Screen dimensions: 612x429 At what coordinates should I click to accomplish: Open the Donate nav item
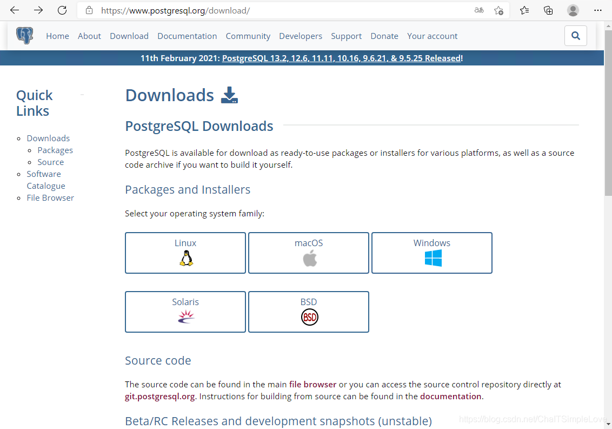[x=384, y=36]
